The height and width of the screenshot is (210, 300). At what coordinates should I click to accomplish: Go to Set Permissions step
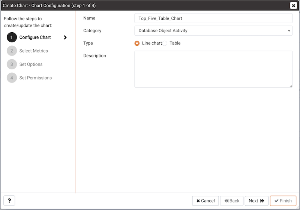(x=35, y=78)
